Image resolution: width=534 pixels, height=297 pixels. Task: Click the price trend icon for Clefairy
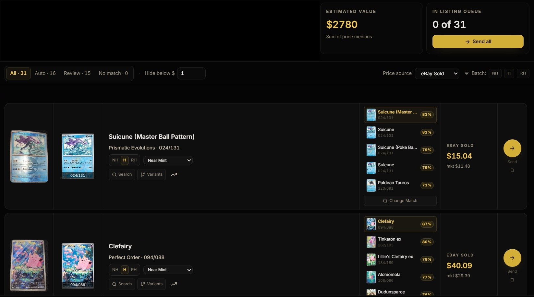pos(174,284)
